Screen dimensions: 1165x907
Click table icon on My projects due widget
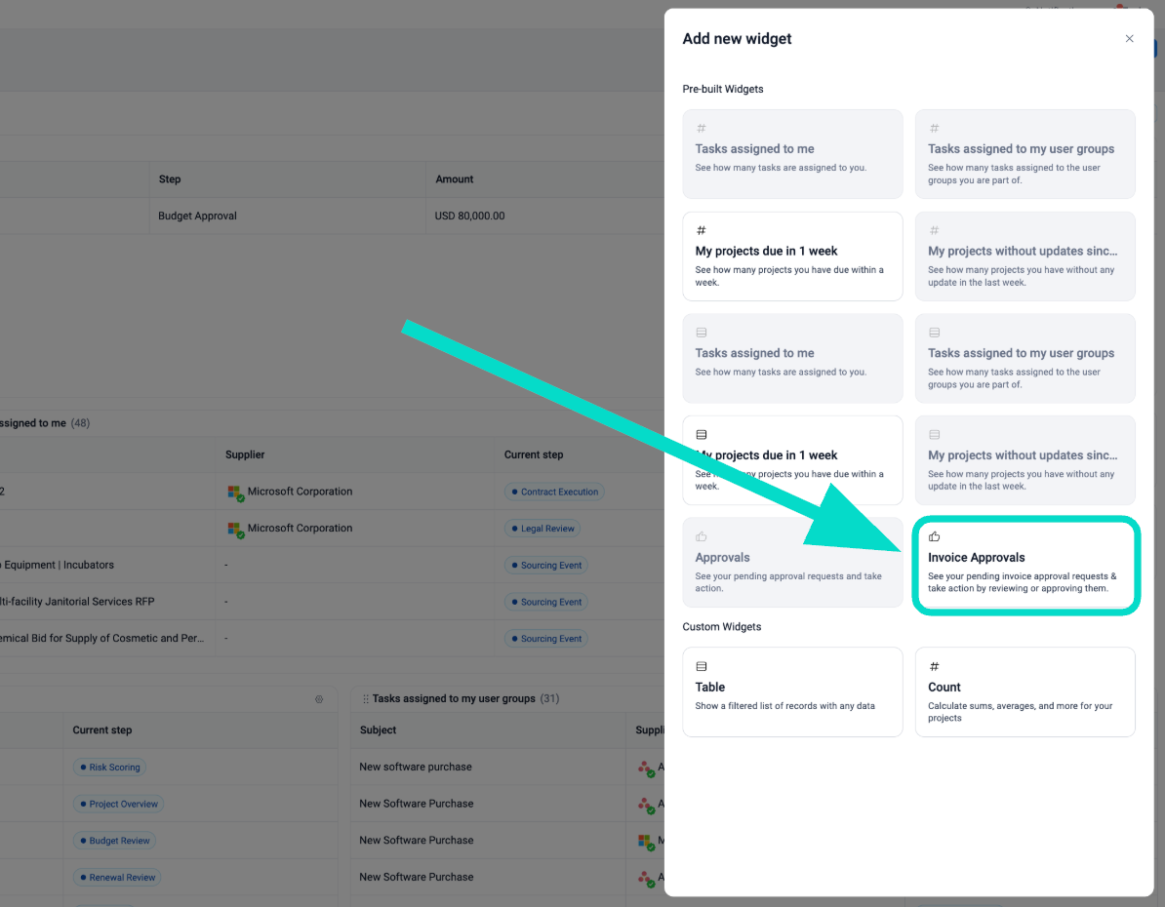pyautogui.click(x=701, y=434)
